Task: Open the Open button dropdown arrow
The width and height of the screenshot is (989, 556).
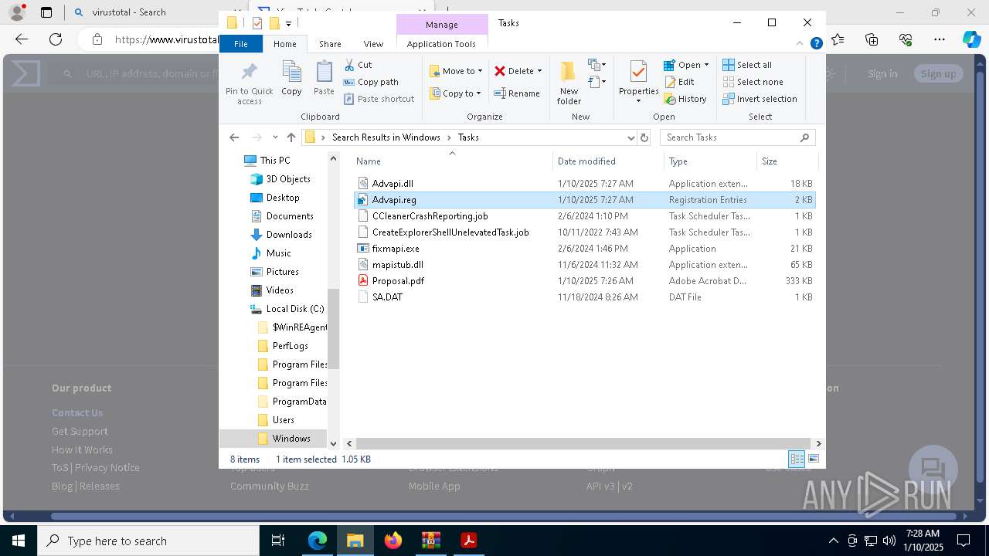Action: (x=706, y=65)
